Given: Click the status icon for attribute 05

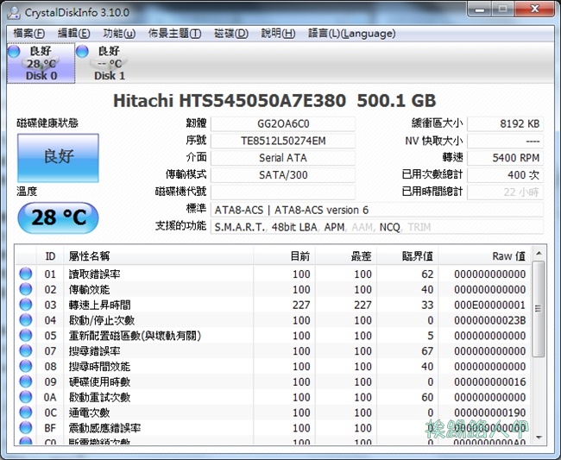Looking at the screenshot, I should pyautogui.click(x=25, y=335).
